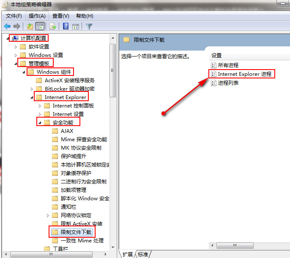290x258 pixels.
Task: Click the Back arrow toolbar icon
Action: coord(7,27)
